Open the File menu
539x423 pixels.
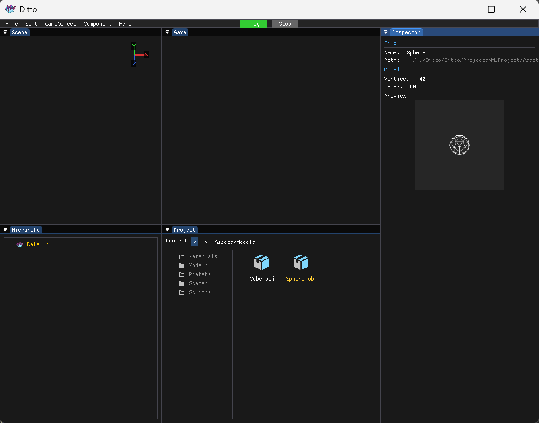(12, 24)
